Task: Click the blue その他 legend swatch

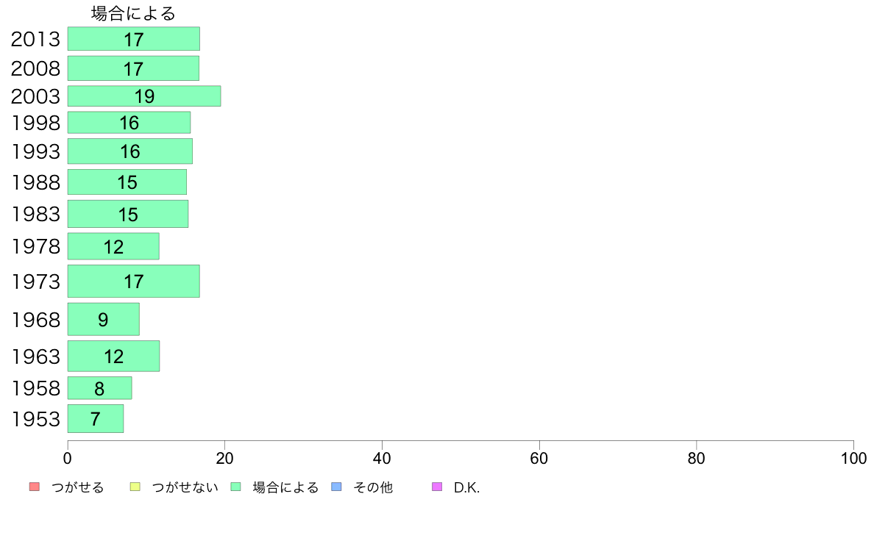Action: (336, 487)
